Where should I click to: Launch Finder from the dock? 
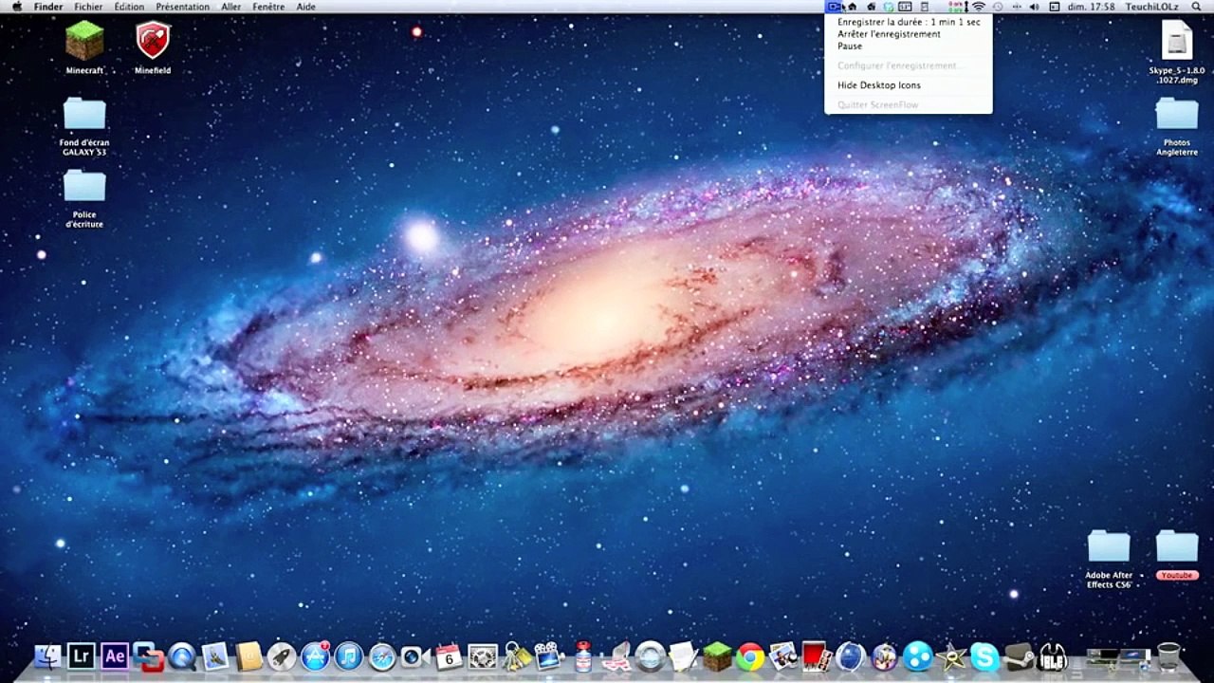tap(47, 655)
